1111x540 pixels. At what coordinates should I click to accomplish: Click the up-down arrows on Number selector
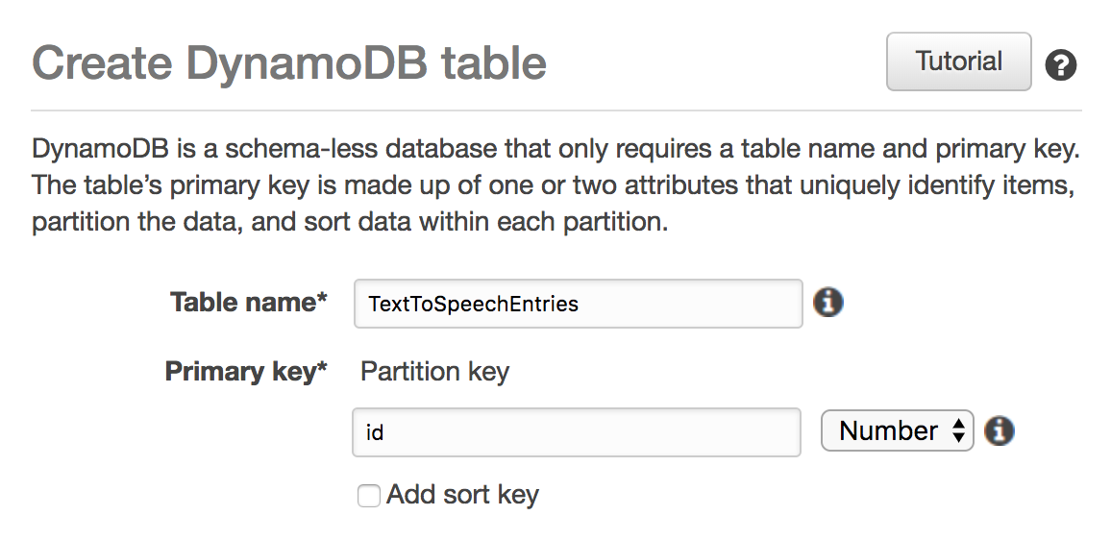point(958,430)
